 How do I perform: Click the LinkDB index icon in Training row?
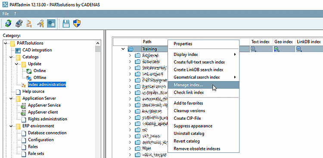299,49
